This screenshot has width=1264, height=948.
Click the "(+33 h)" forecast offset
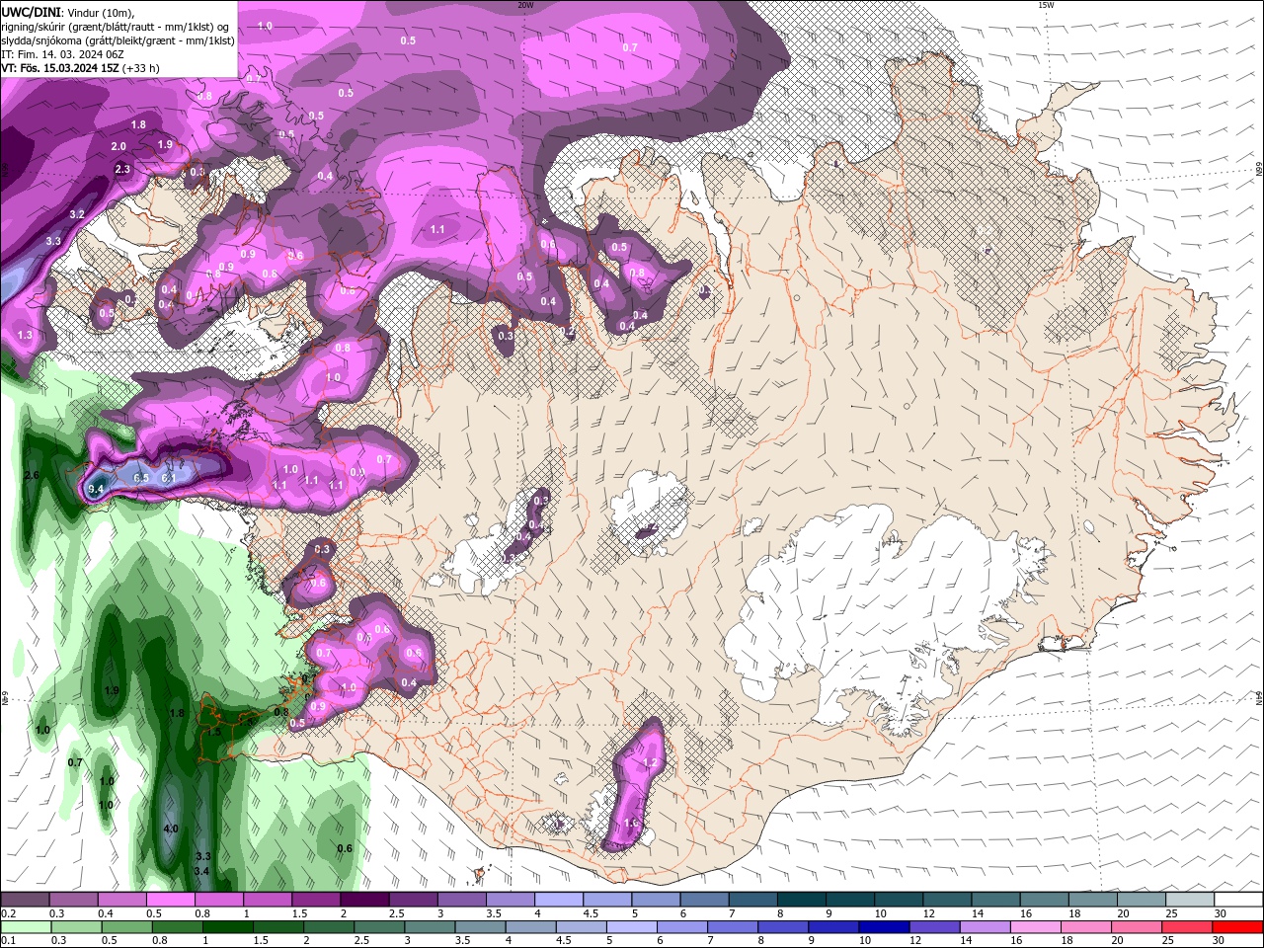141,68
